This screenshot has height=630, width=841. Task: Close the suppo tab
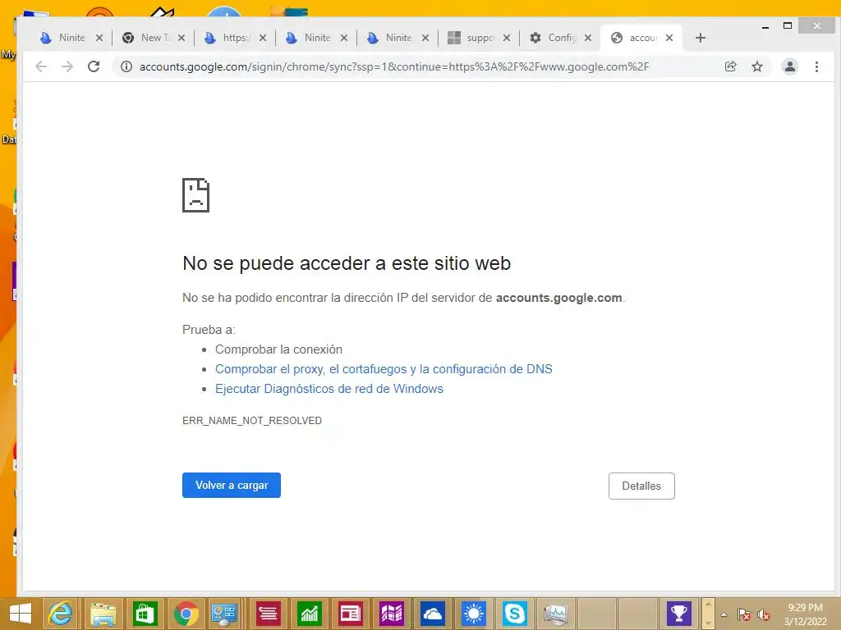[507, 38]
